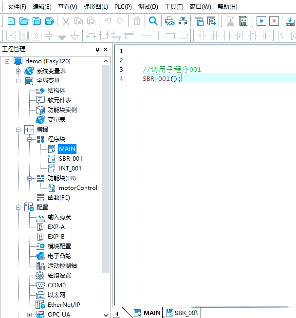Print the program icon
The image size is (296, 318).
pyautogui.click(x=183, y=21)
